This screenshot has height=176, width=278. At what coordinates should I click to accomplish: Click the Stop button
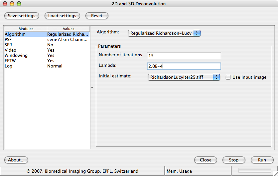(x=233, y=160)
